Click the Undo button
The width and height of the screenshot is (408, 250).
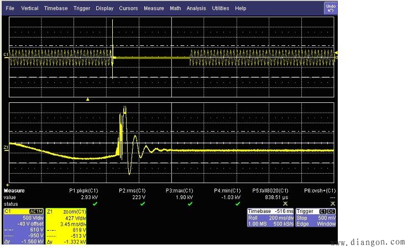coord(330,8)
